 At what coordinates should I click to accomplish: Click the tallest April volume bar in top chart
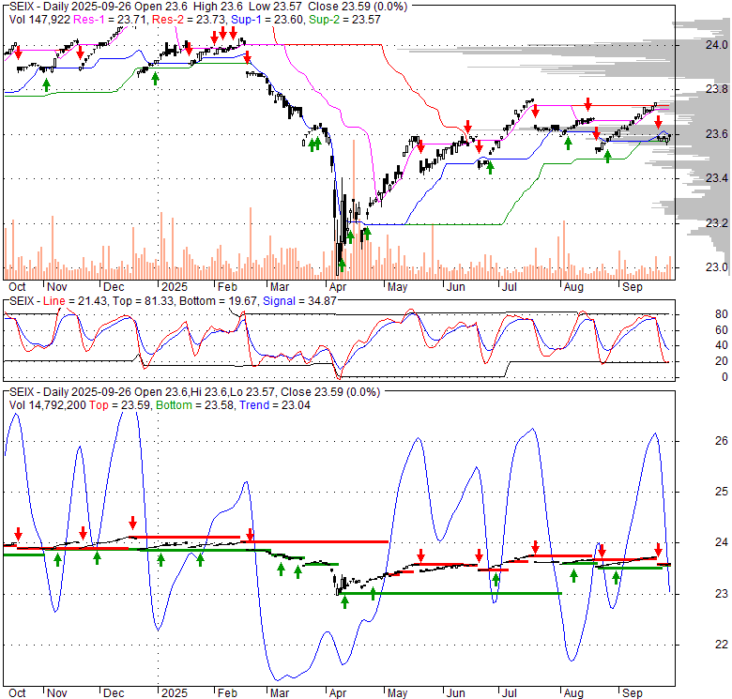click(x=354, y=209)
